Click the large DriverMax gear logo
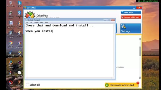 30,14
